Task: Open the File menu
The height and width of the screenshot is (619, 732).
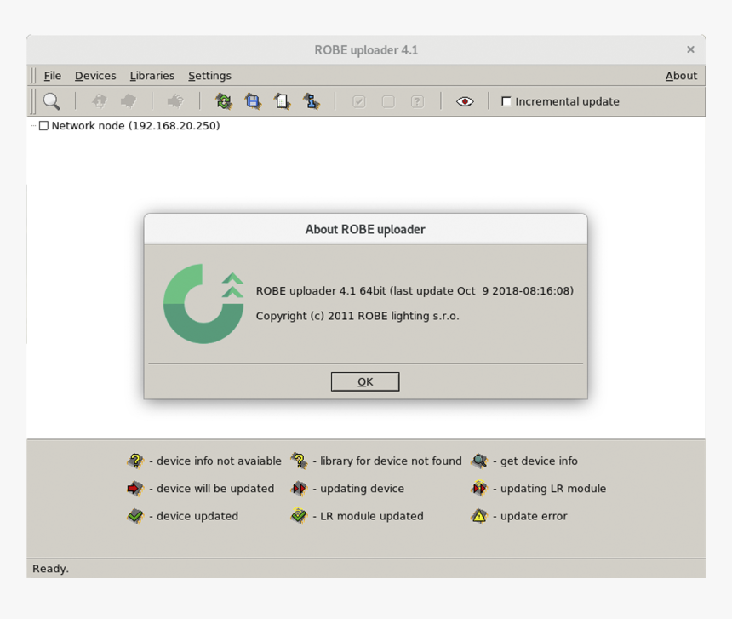Action: tap(52, 76)
